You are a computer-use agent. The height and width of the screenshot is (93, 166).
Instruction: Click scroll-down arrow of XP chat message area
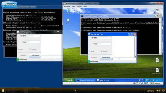[x=135, y=57]
